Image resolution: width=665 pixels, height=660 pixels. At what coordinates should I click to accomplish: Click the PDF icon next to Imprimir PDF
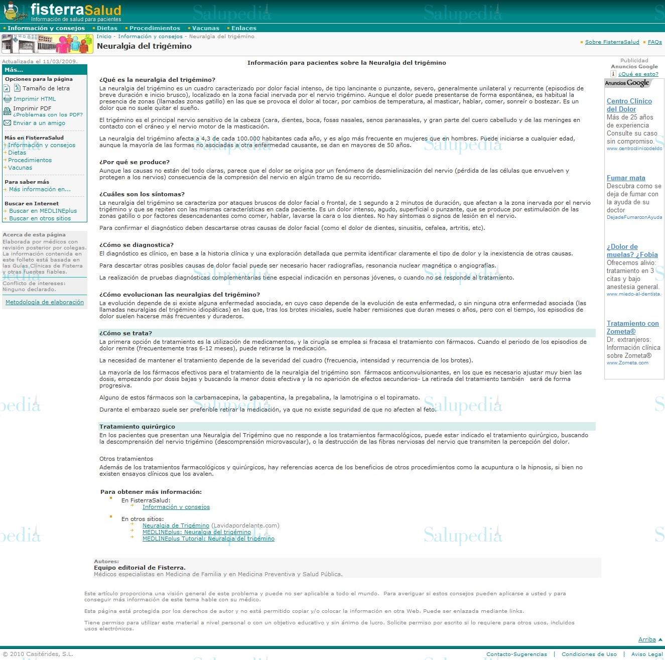point(7,110)
